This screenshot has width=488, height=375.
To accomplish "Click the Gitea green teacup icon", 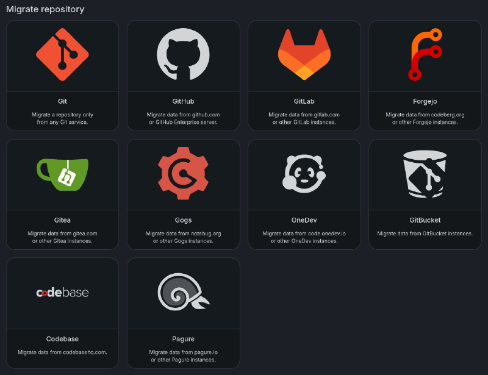I will click(x=62, y=173).
